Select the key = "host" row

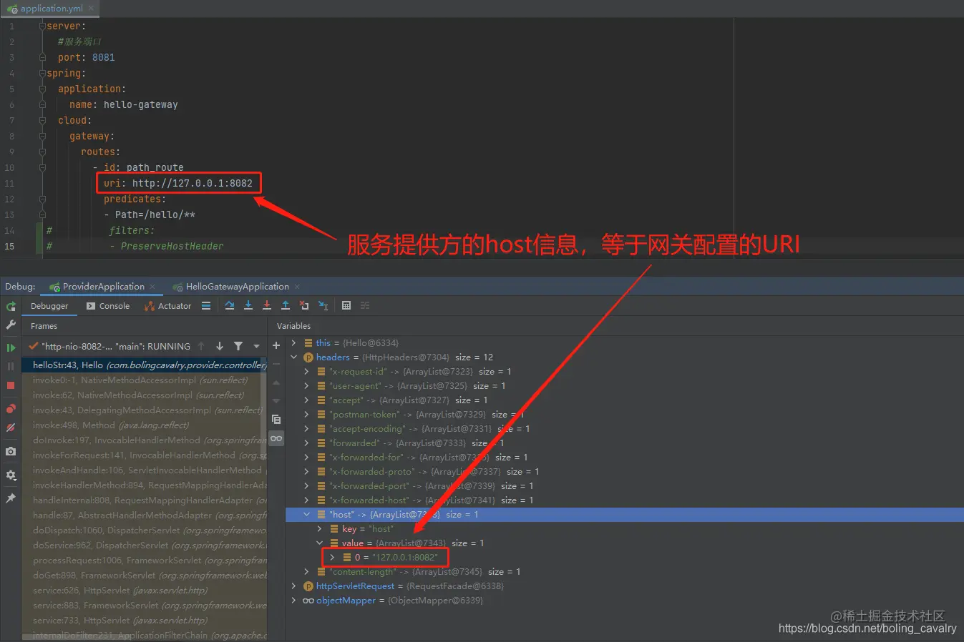click(x=624, y=529)
